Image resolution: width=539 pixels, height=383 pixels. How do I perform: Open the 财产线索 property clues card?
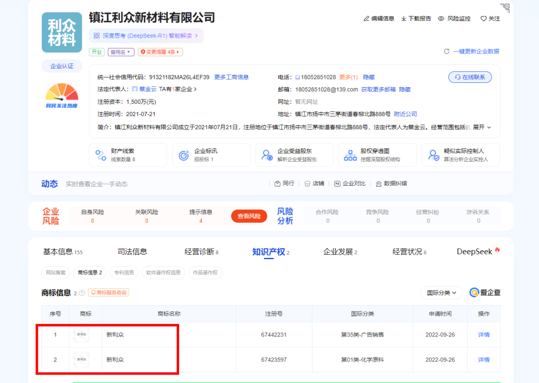pyautogui.click(x=128, y=155)
